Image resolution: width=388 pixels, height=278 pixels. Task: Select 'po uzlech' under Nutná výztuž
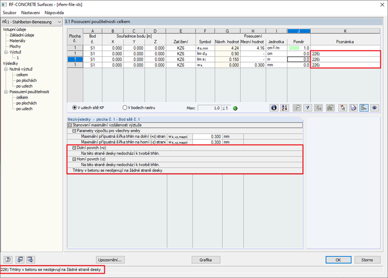25,86
